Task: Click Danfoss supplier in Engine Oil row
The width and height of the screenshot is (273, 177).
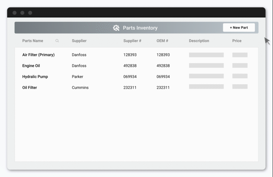Action: click(x=79, y=66)
